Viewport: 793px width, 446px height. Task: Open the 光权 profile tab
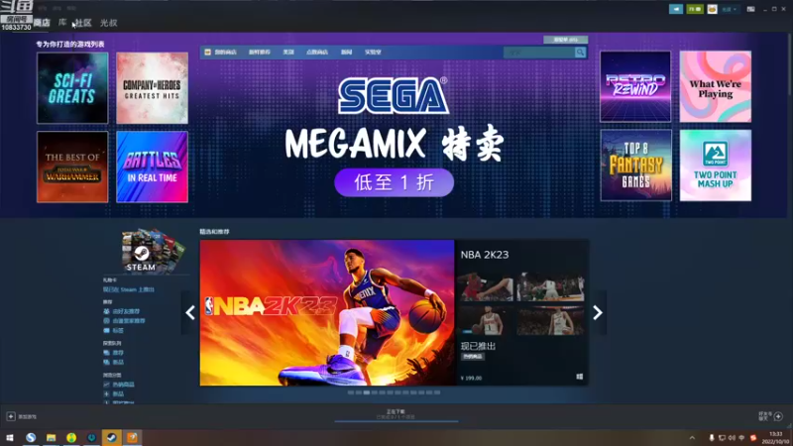click(108, 23)
